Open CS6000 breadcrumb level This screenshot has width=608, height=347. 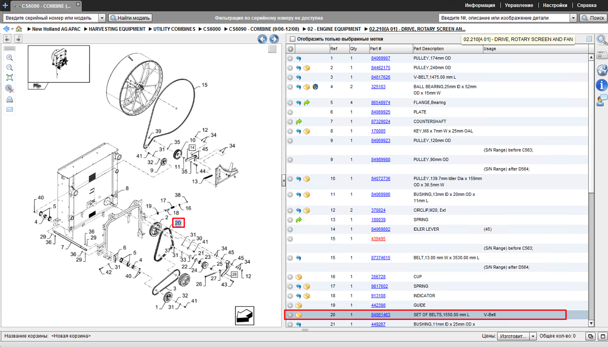pos(212,29)
